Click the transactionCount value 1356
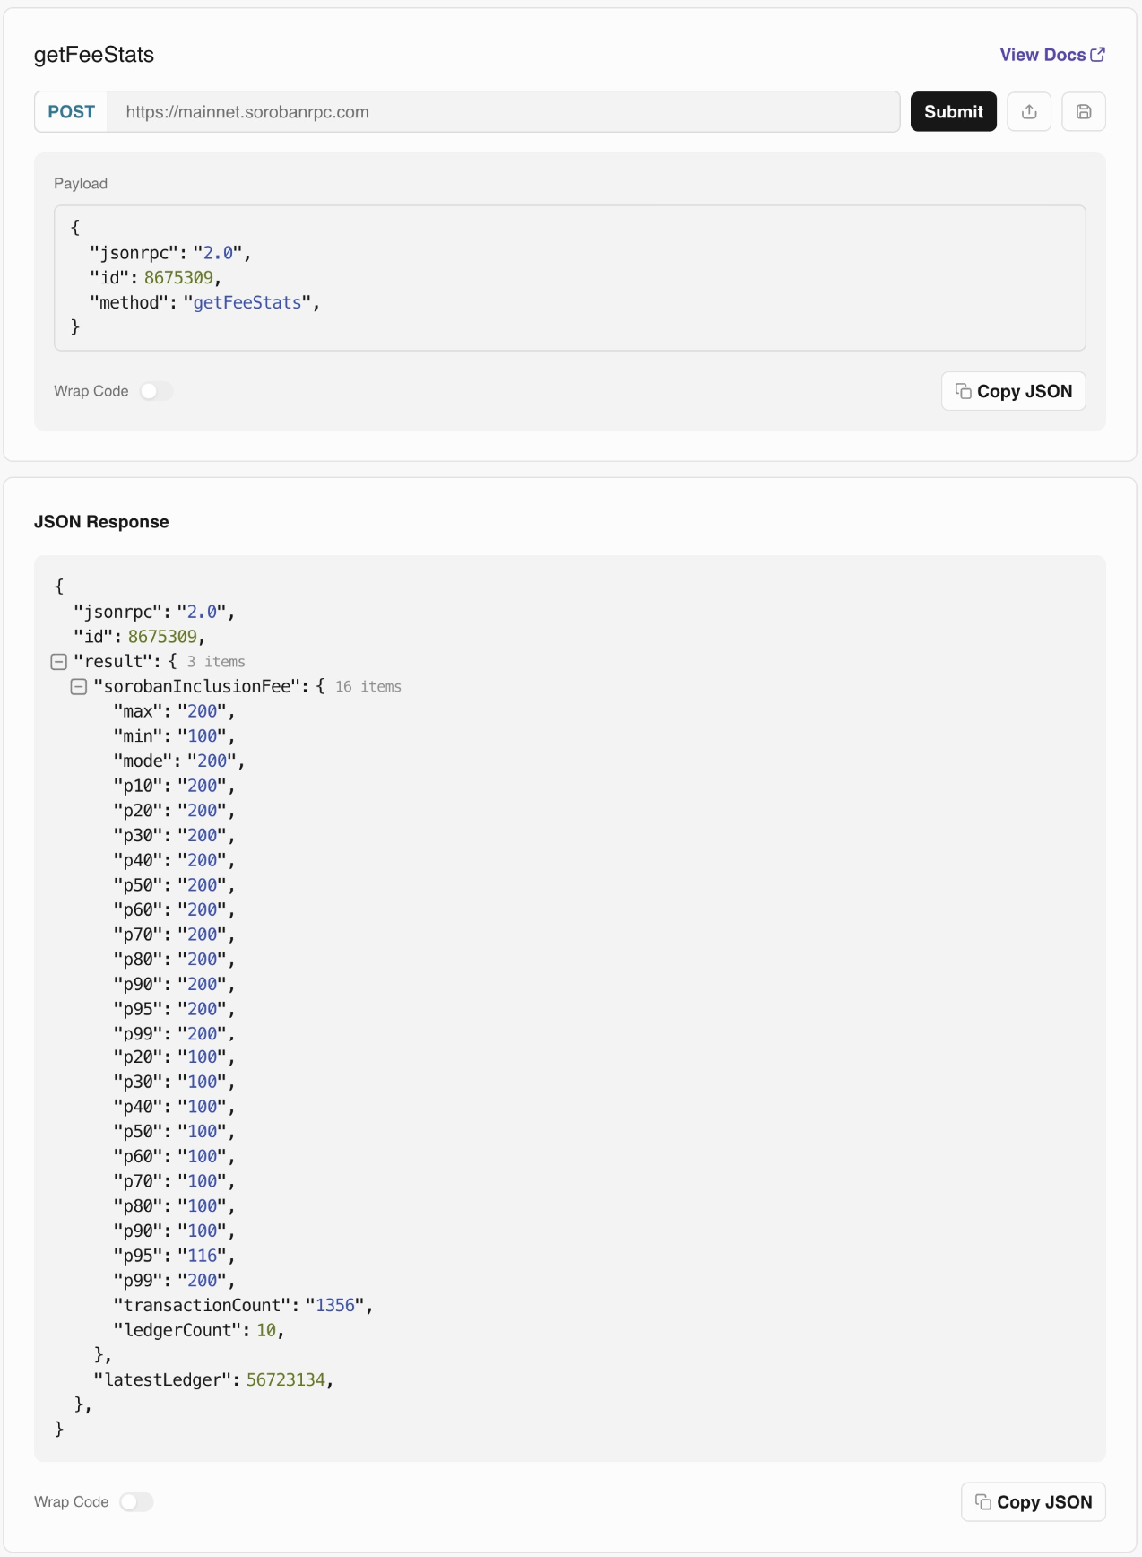Screen dimensions: 1142x1557 335,1306
